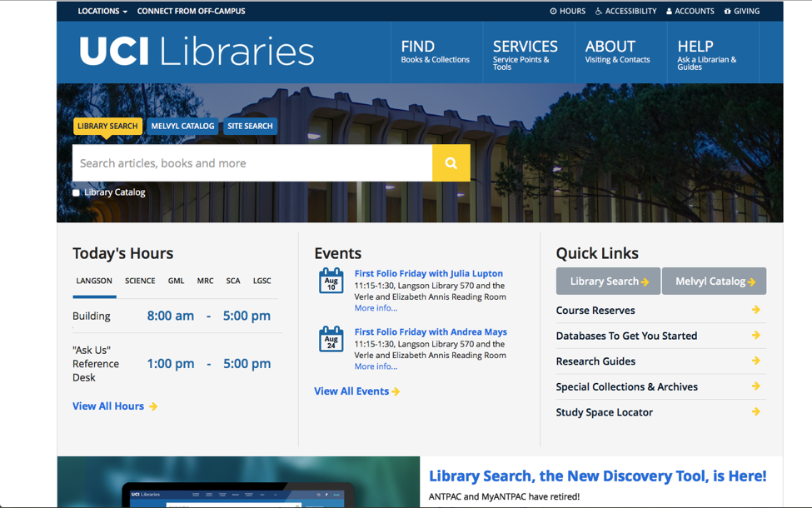Select the SCA hours tab
The height and width of the screenshot is (508, 812).
233,281
